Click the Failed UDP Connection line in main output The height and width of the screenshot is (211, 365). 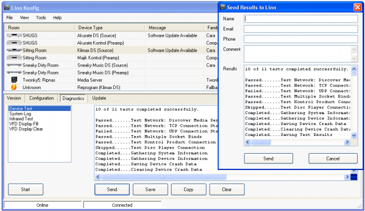point(156,131)
